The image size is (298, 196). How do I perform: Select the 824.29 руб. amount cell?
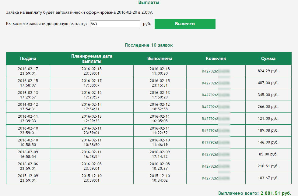coord(268,71)
